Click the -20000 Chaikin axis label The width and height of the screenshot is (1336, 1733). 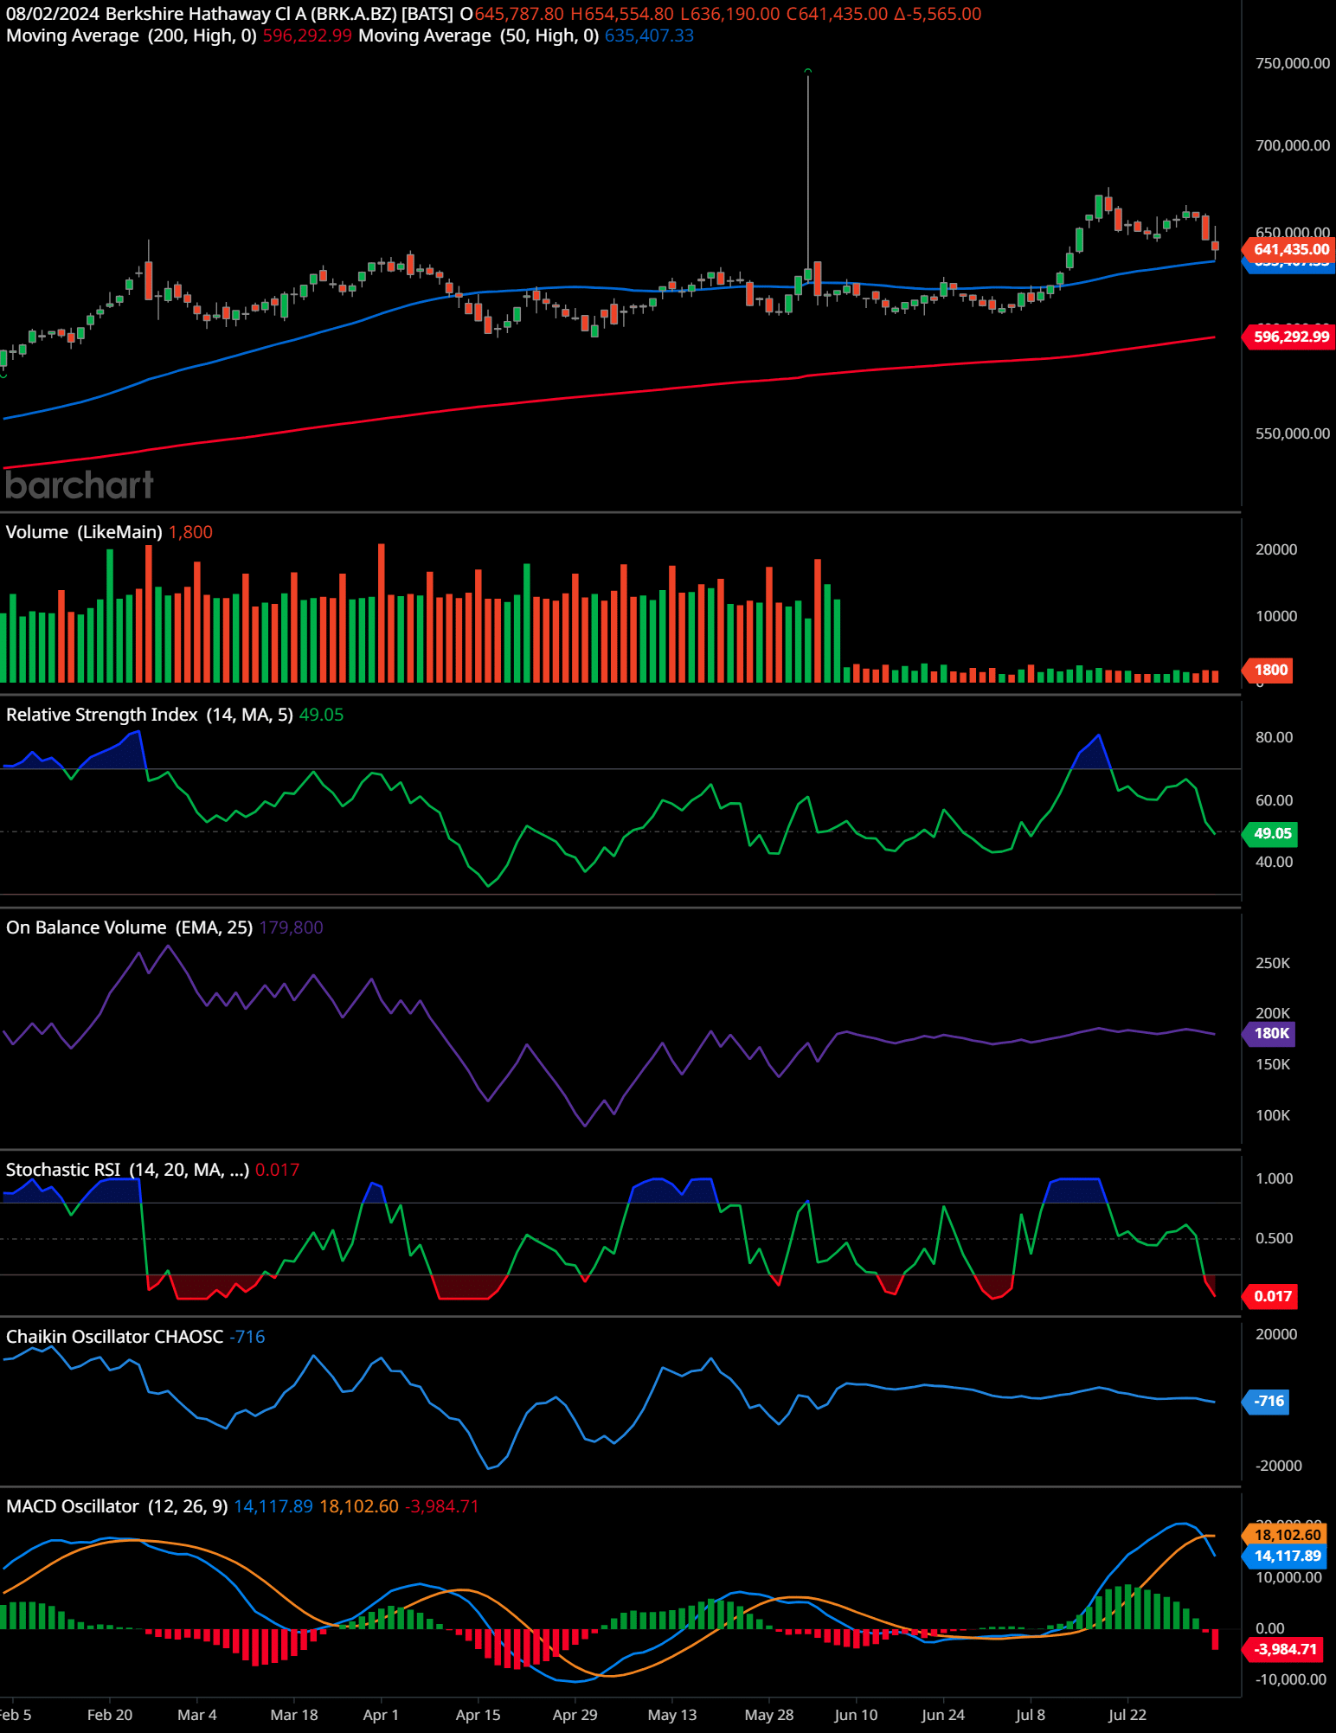(x=1278, y=1466)
